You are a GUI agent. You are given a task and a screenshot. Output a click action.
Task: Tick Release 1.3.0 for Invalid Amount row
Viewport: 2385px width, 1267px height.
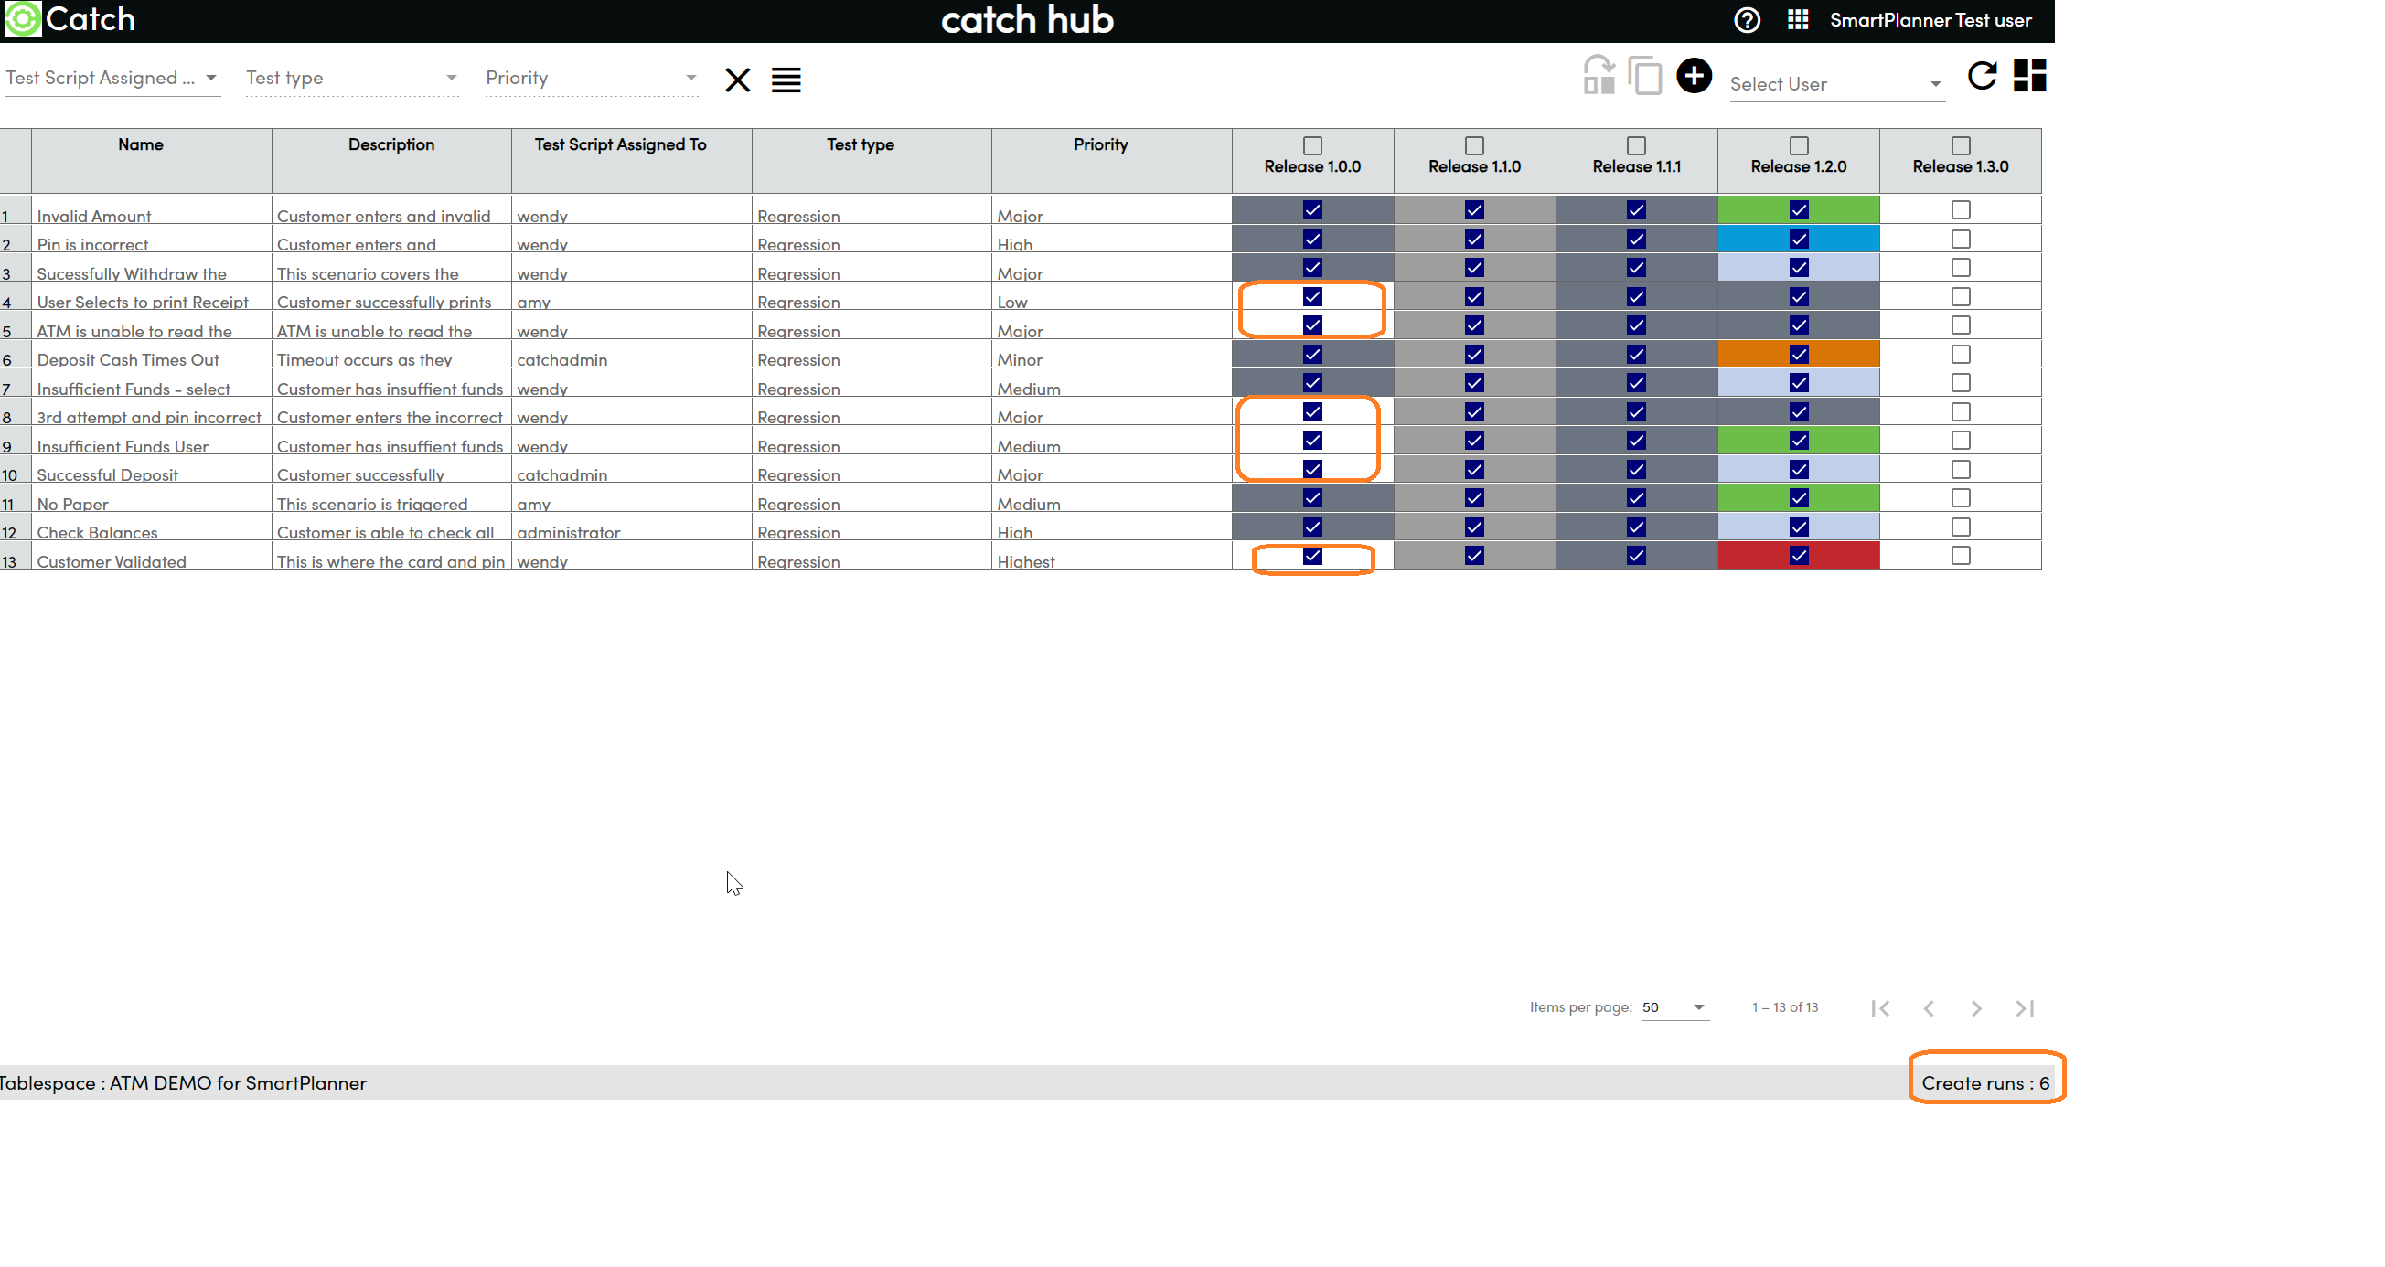click(x=1960, y=210)
